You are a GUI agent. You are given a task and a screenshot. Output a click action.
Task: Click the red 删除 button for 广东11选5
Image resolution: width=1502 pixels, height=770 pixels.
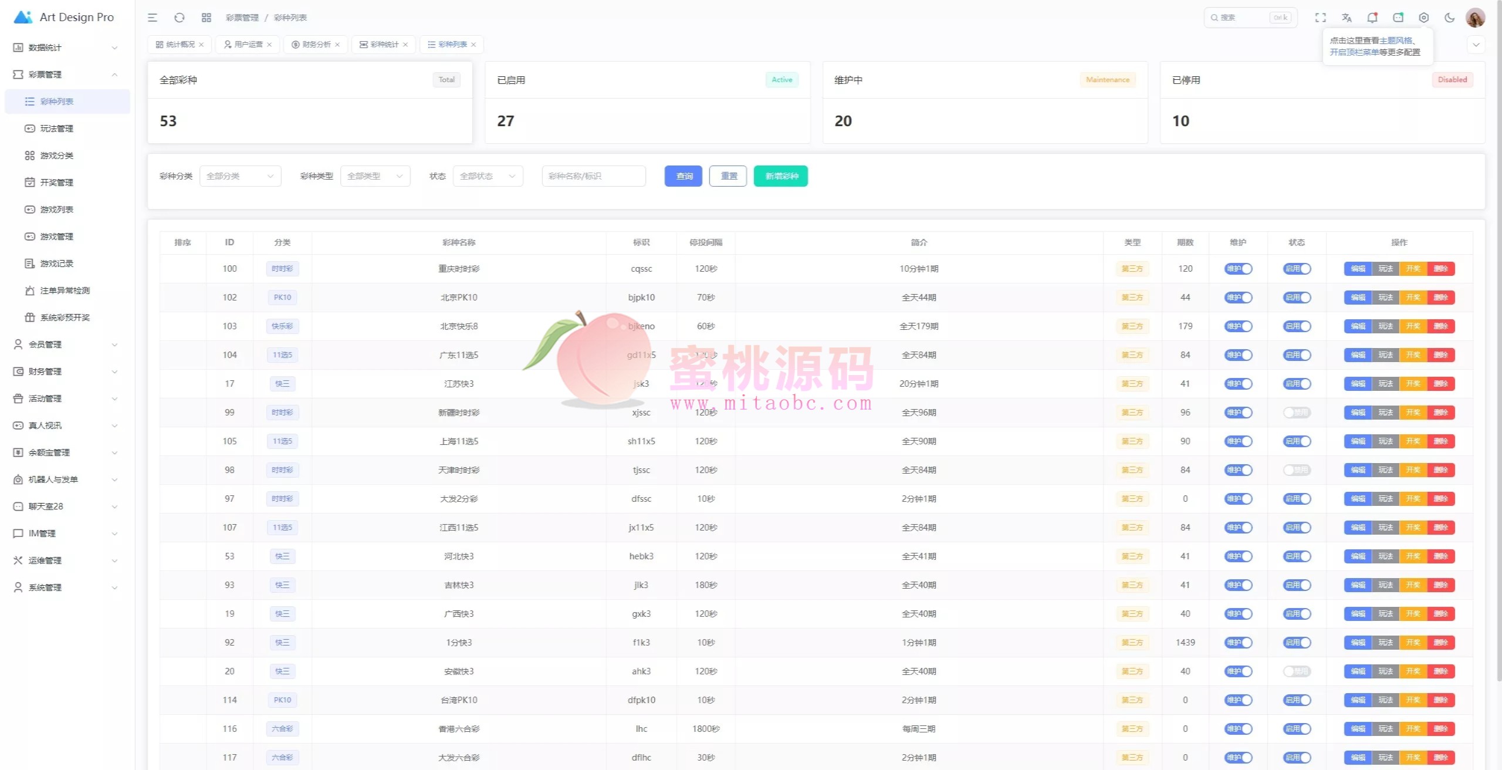[x=1441, y=355]
